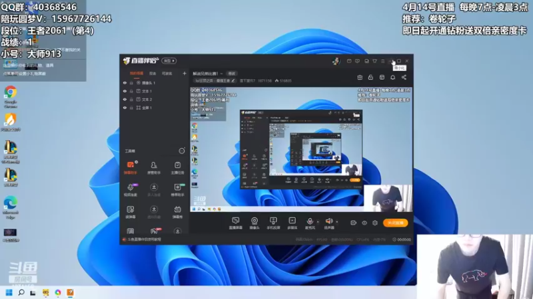Click the padlock icon above preview

tap(370, 77)
